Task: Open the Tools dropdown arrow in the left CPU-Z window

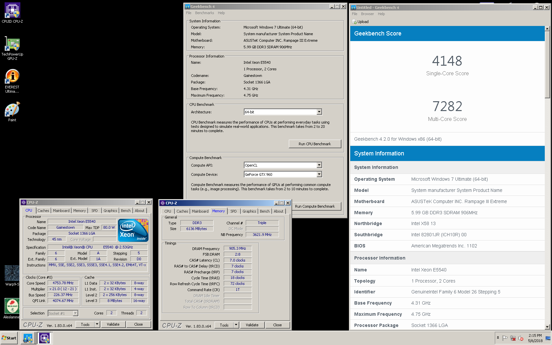Action: pos(97,324)
